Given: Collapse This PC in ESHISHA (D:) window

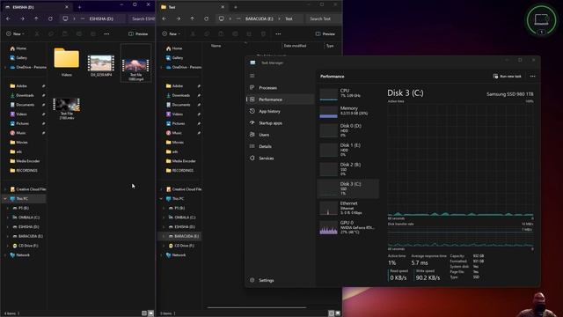Looking at the screenshot, I should click(x=5, y=198).
